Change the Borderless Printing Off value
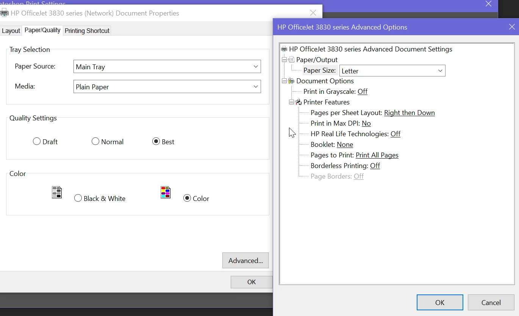 tap(375, 166)
